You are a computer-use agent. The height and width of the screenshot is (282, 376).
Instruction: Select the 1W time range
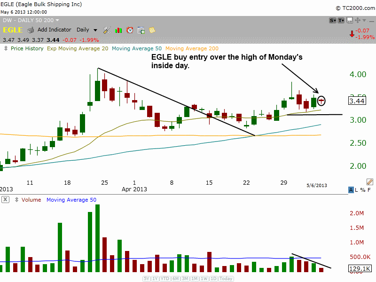click(x=204, y=279)
